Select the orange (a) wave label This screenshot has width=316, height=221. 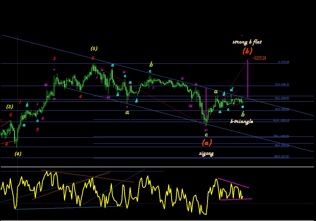(x=207, y=142)
